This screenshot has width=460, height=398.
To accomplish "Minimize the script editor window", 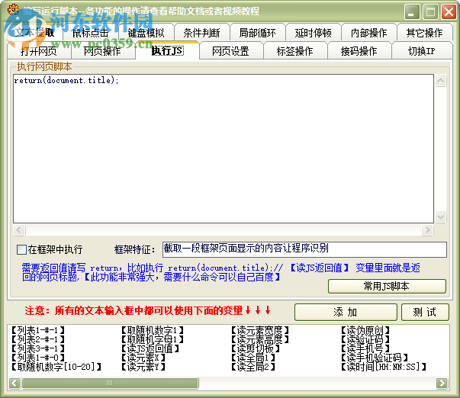I will coord(413,11).
